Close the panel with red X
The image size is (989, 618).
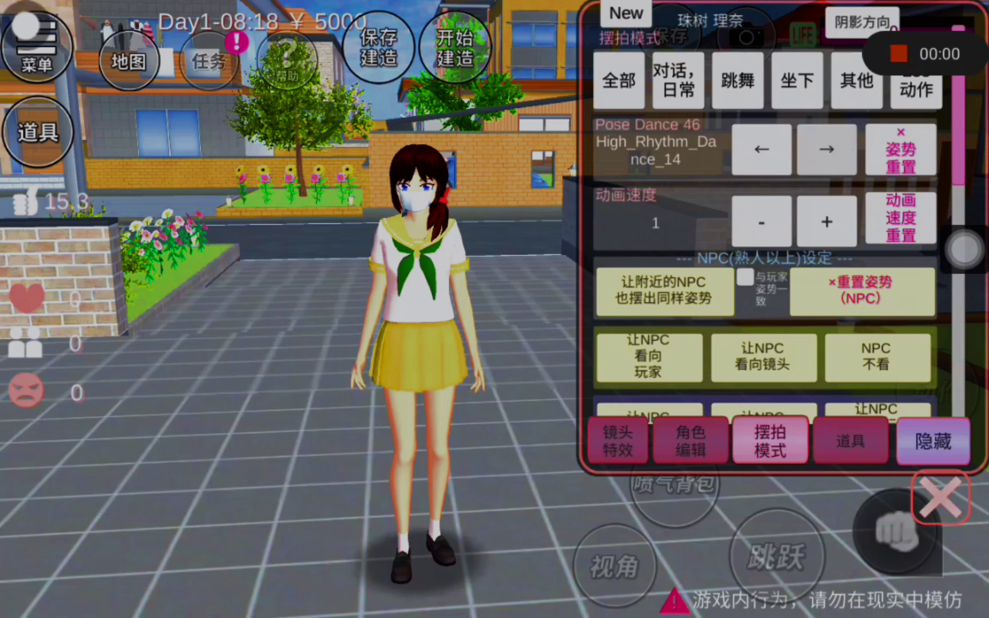(940, 497)
